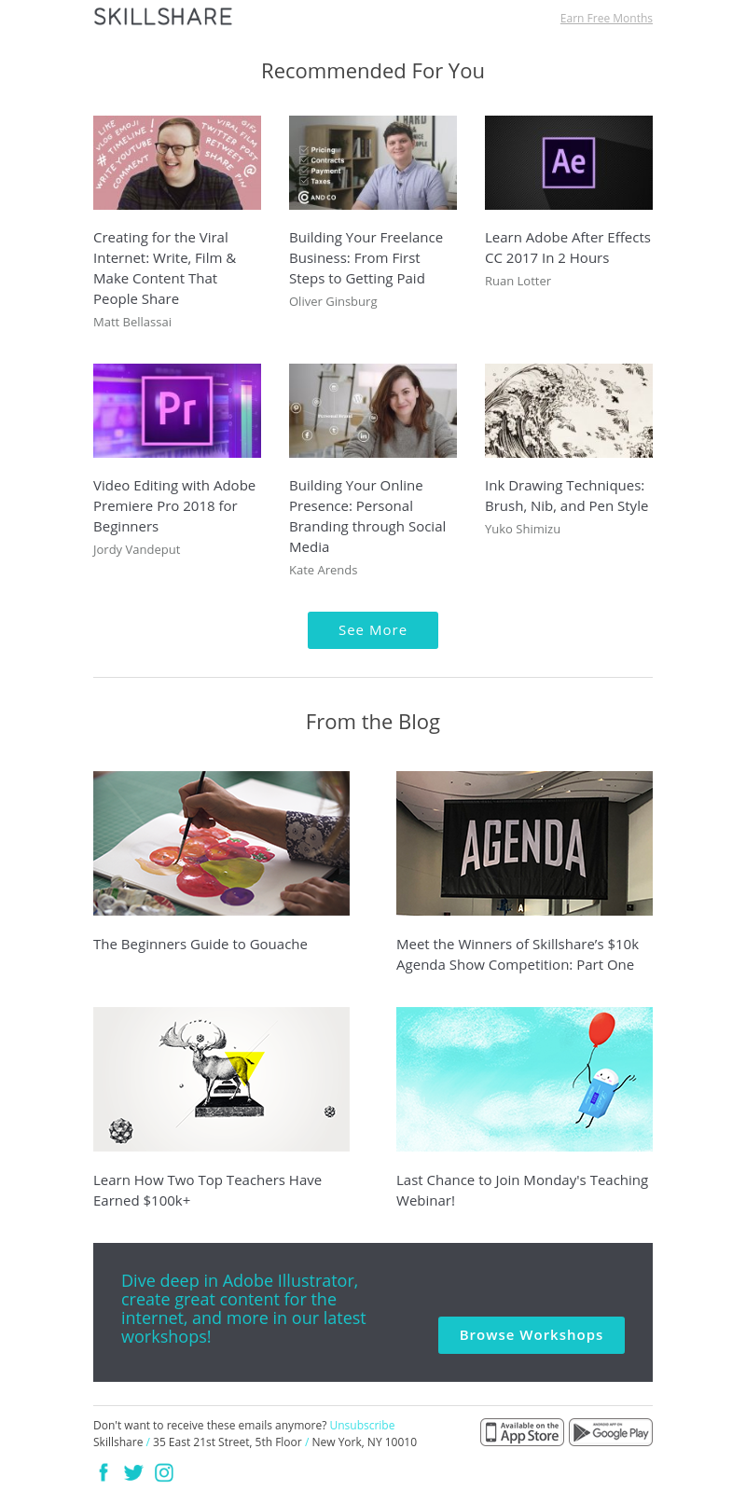Screen dimensions: 746x1504
Task: Open Ink Drawing Techniques course title
Action: point(567,496)
